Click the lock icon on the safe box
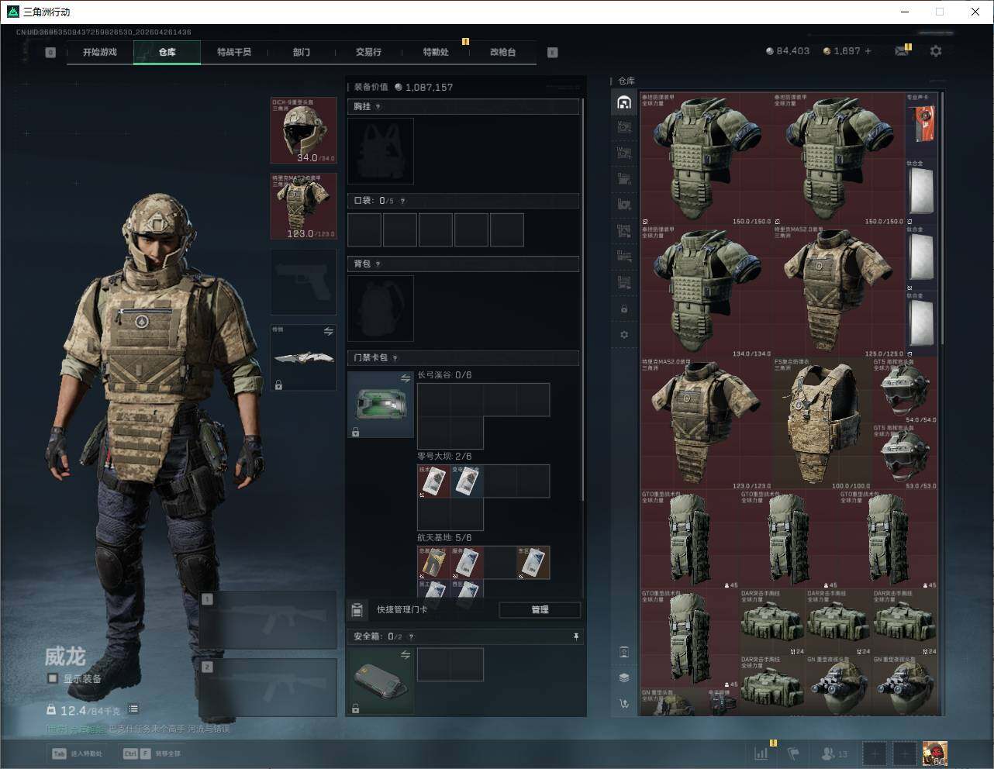This screenshot has height=769, width=994. [x=355, y=709]
